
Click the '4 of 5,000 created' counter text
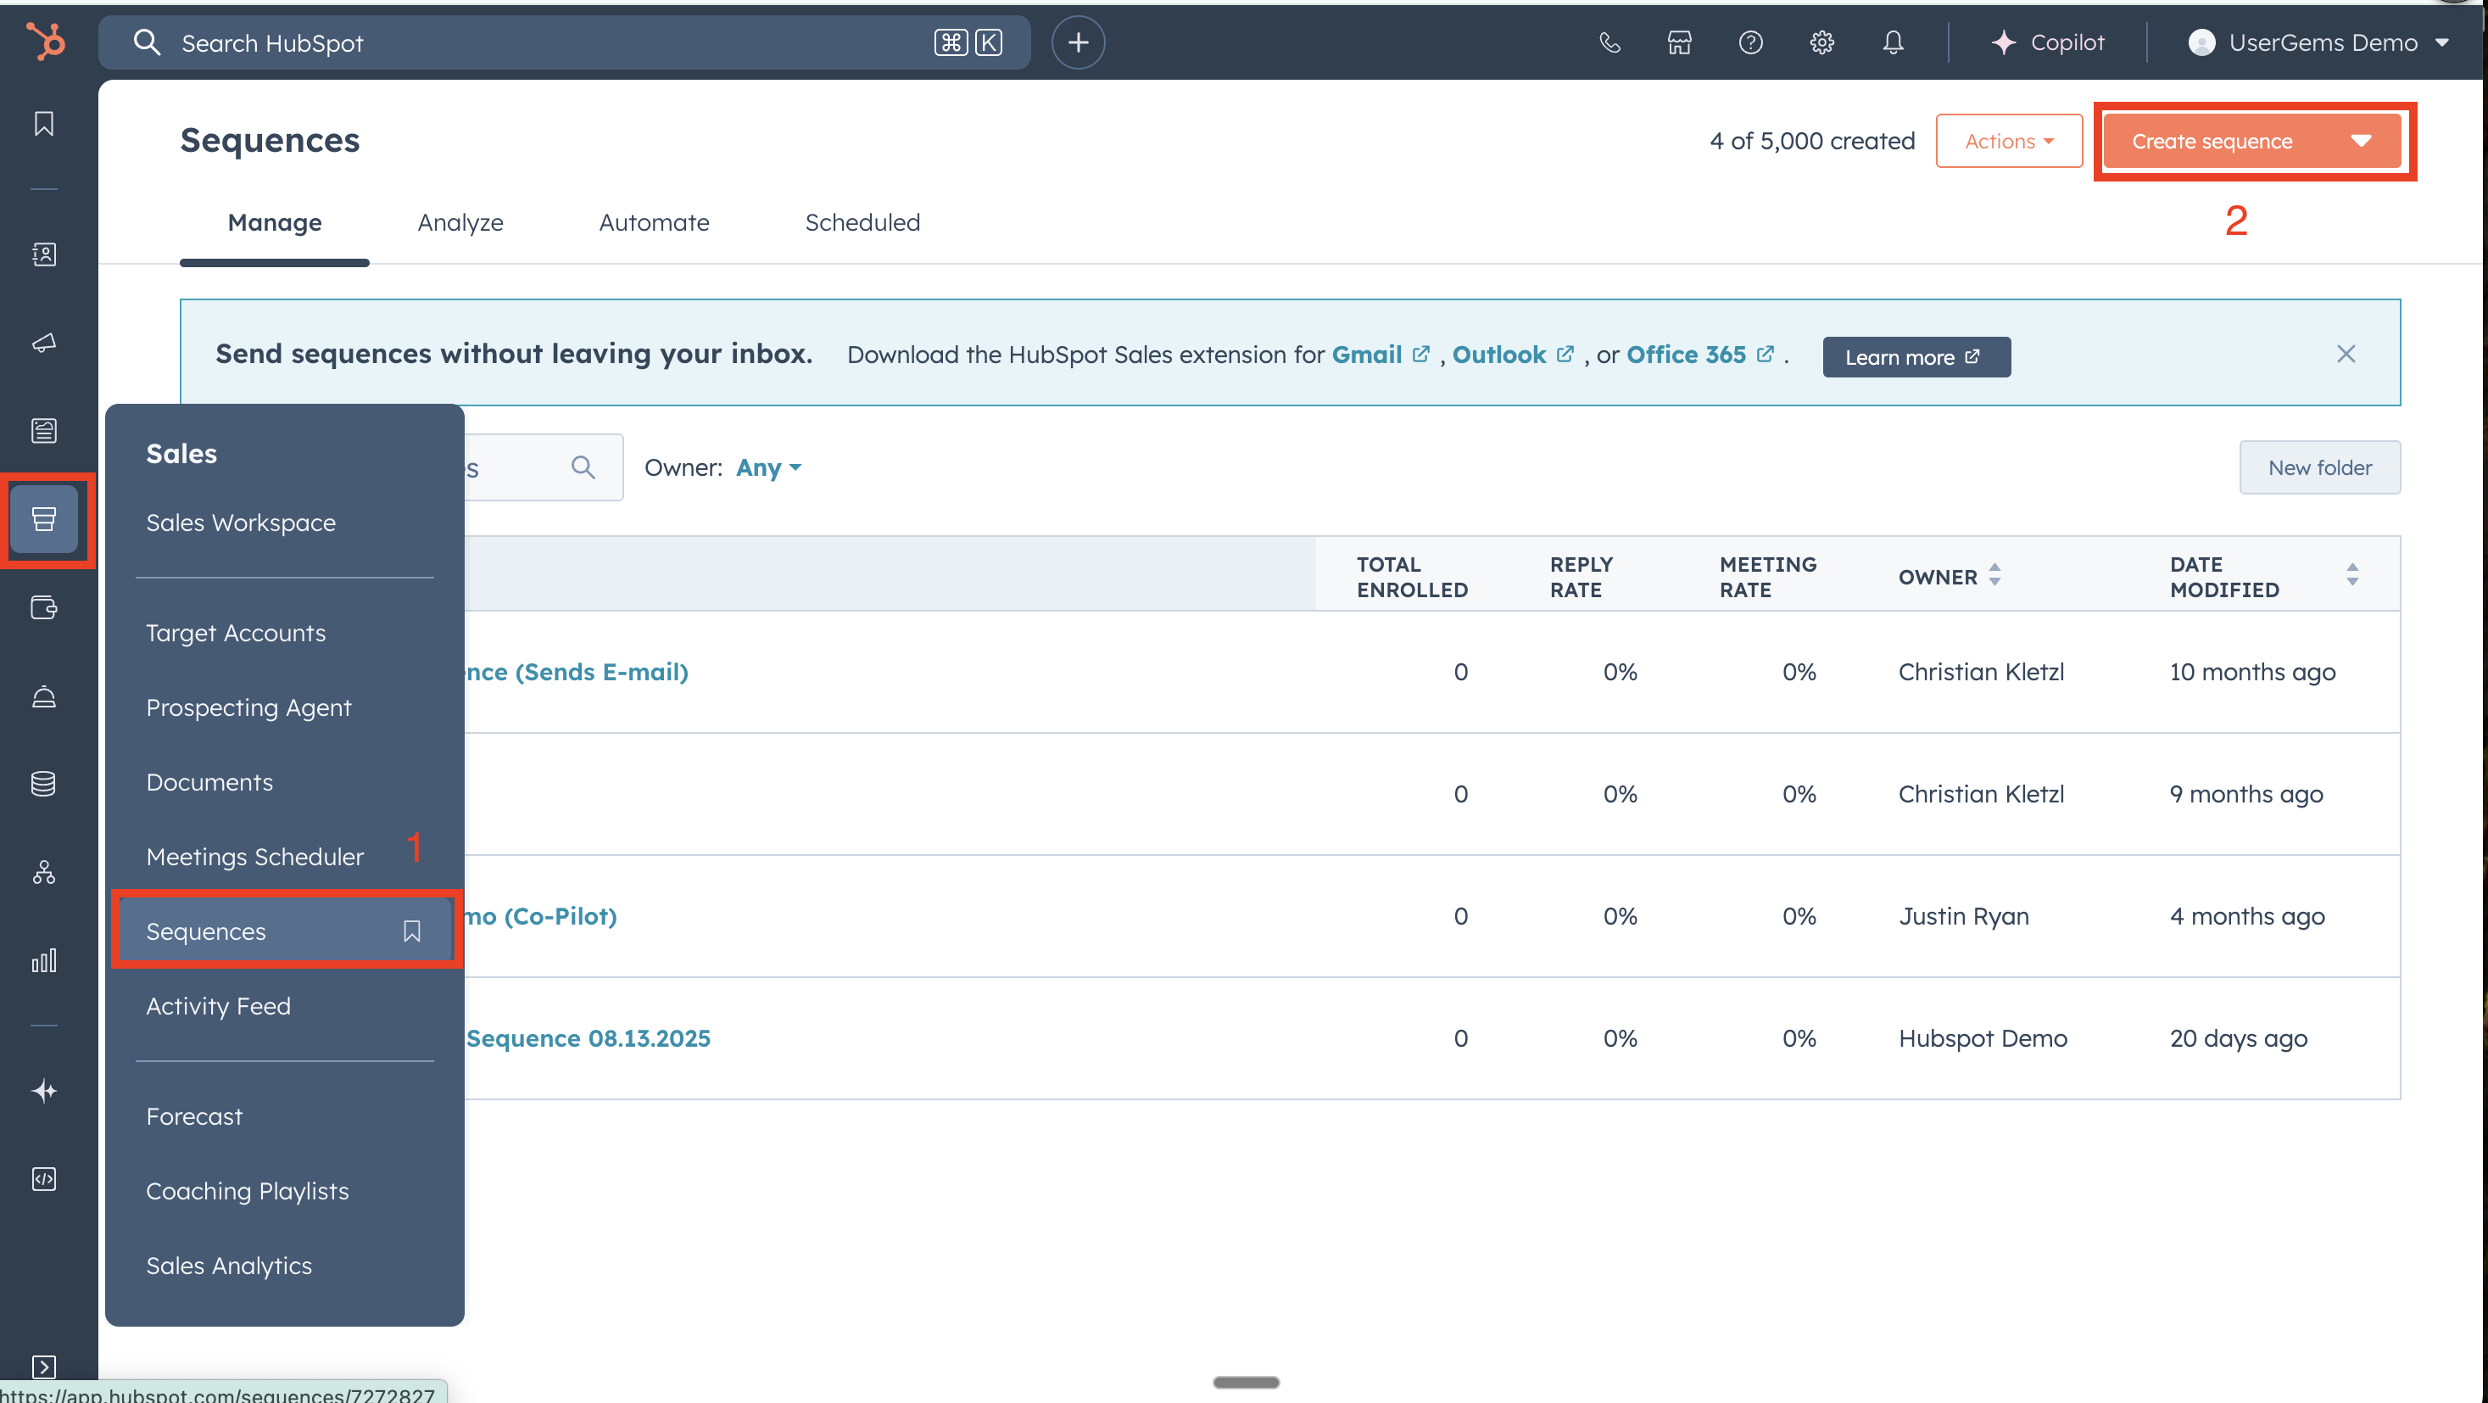[x=1812, y=141]
